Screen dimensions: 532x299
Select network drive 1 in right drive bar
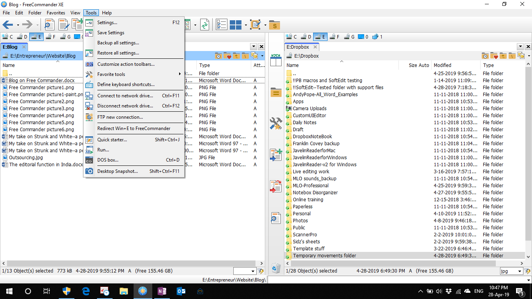point(377,37)
